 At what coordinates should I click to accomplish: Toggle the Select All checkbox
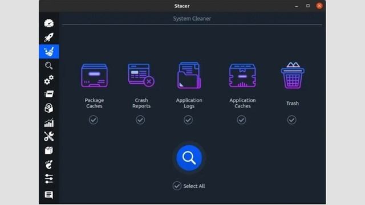click(177, 186)
